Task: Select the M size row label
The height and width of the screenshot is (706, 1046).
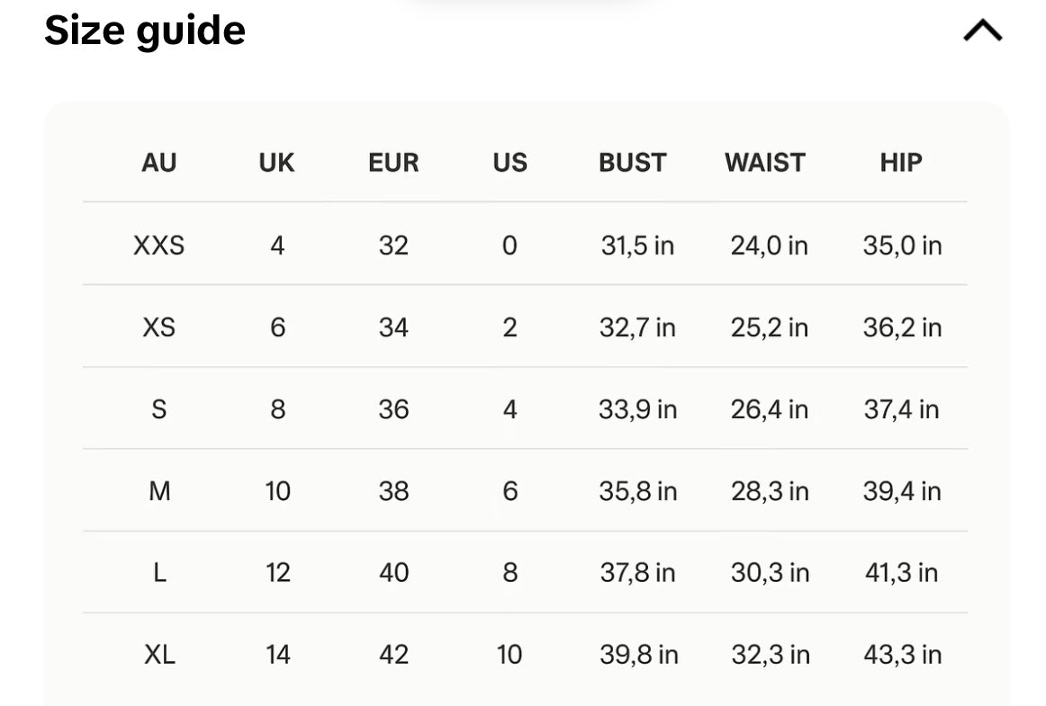Action: click(159, 491)
